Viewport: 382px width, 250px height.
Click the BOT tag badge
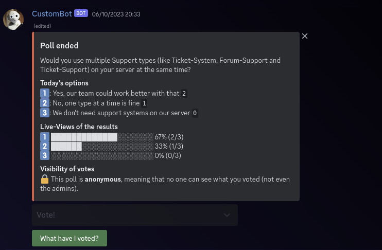coord(81,13)
